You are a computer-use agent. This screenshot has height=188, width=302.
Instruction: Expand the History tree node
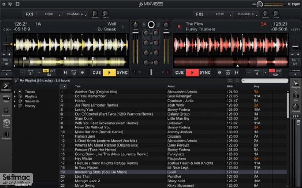pos(15,106)
